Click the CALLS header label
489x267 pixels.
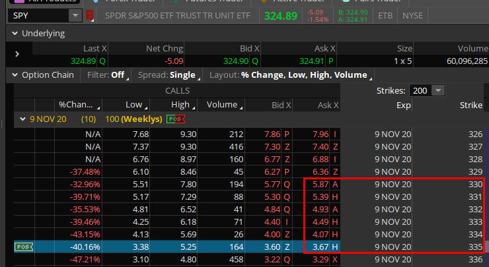(177, 90)
